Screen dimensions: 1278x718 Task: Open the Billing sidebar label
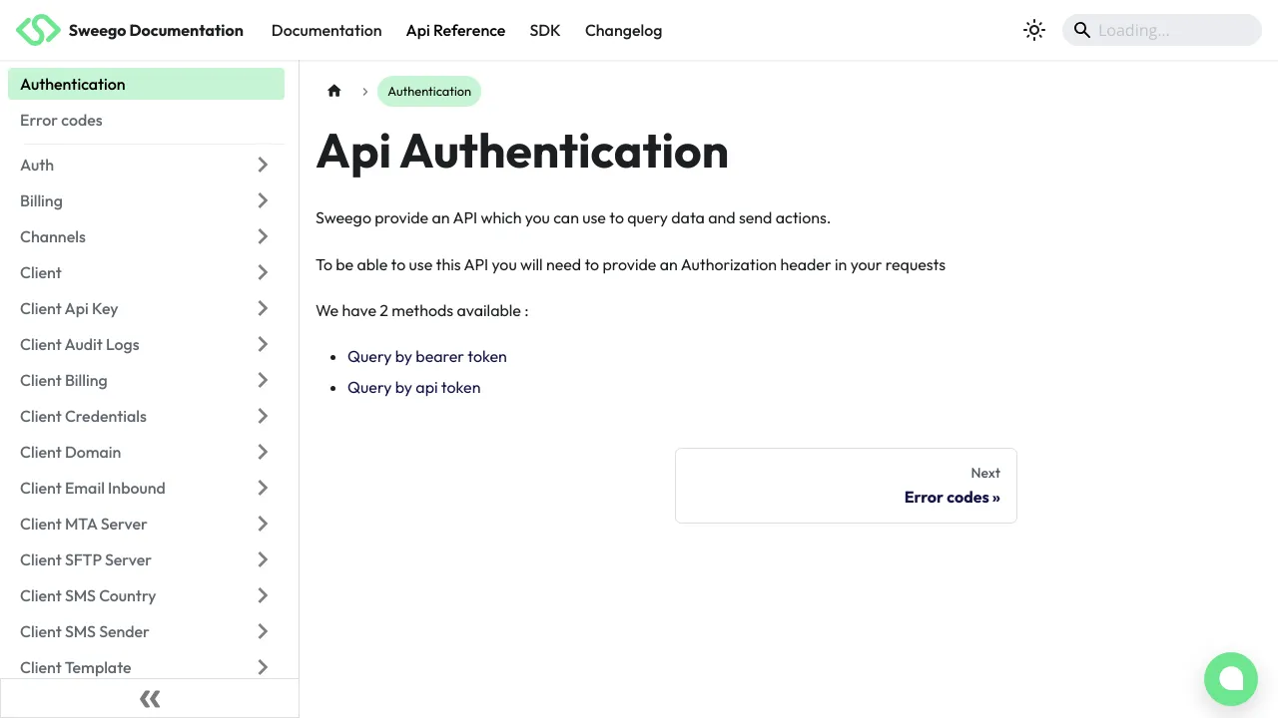[41, 200]
